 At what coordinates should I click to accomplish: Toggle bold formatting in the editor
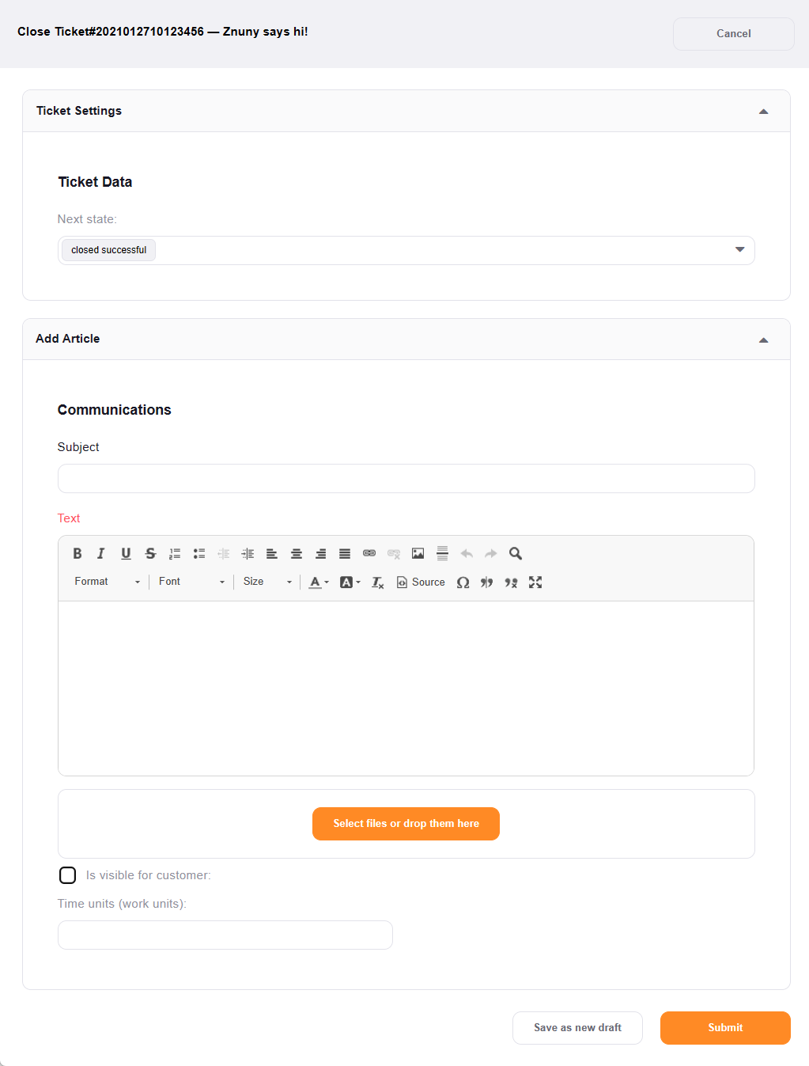[x=77, y=554]
